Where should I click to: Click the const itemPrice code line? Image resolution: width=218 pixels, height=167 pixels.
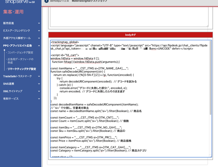pos(84,138)
